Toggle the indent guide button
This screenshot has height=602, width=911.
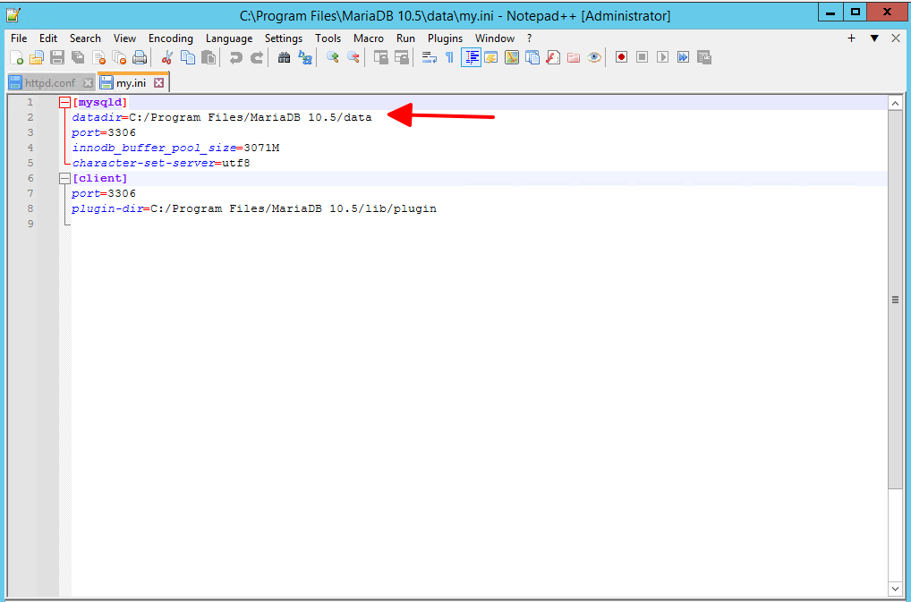(x=472, y=57)
